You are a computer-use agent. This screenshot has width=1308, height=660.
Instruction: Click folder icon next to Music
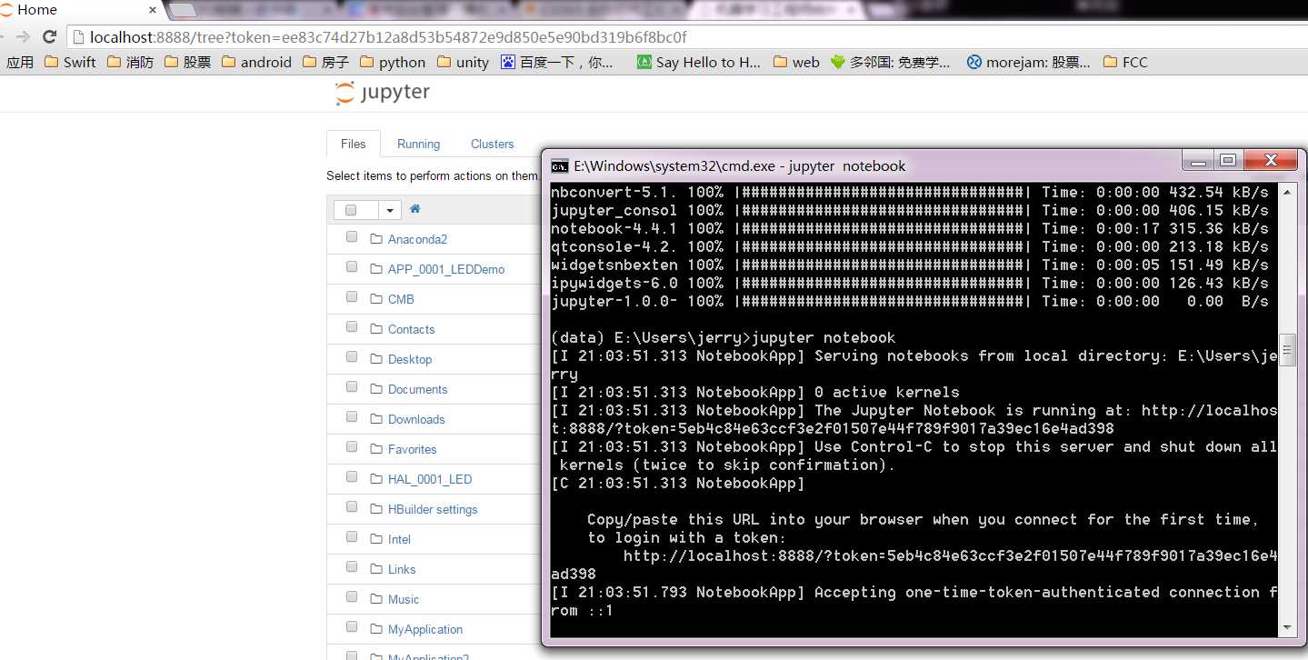click(x=376, y=599)
